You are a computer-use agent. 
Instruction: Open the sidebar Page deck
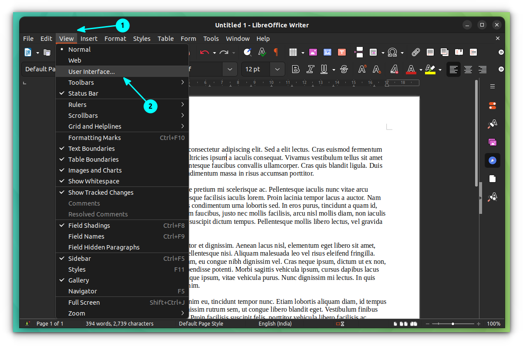click(493, 179)
